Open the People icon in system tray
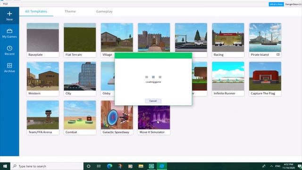The width and height of the screenshot is (302, 170). coord(264,166)
